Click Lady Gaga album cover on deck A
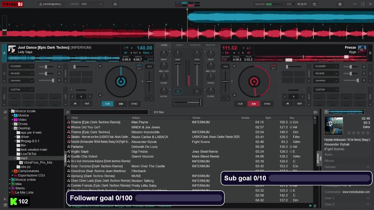This screenshot has width=374, height=210. pos(12,49)
